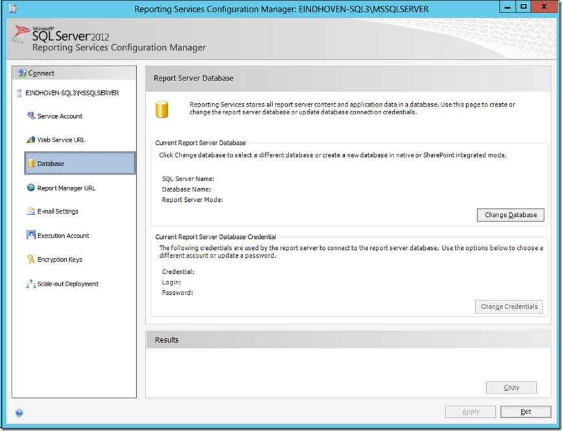Click the Execution Account icon
562x431 pixels.
point(31,235)
